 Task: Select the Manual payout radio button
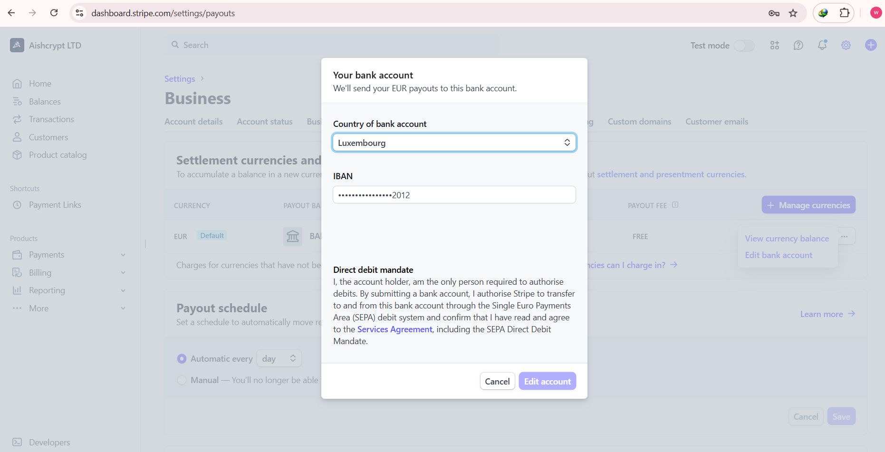pyautogui.click(x=182, y=380)
